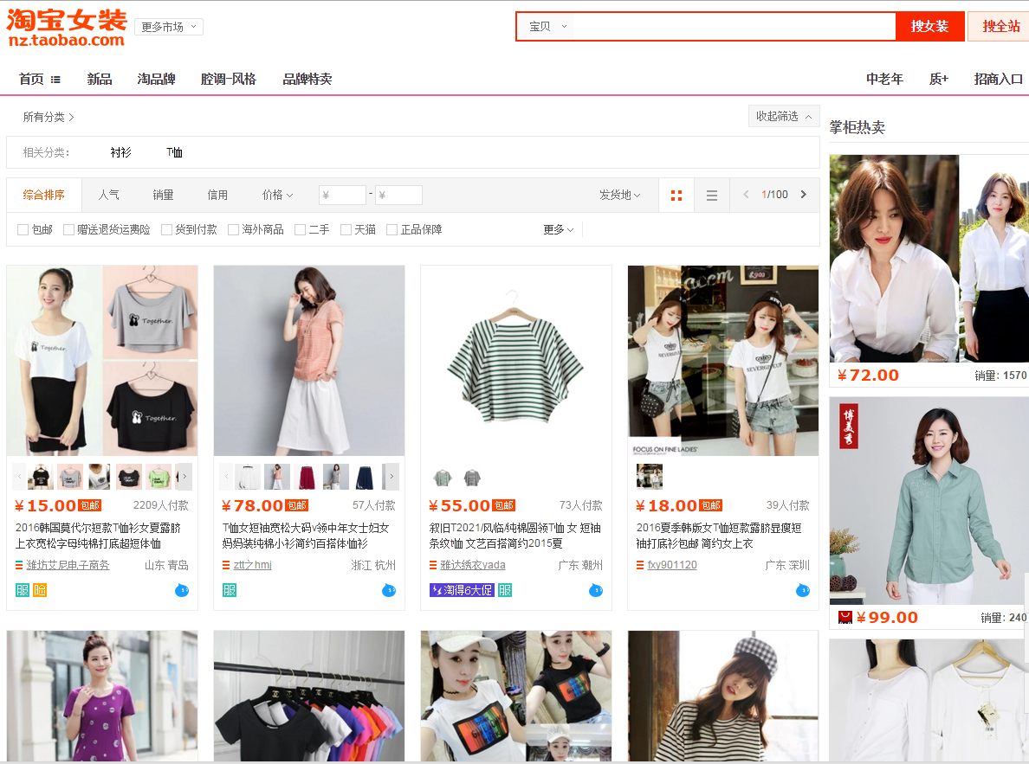Check 海外商品 filter
The height and width of the screenshot is (764, 1029).
[233, 229]
